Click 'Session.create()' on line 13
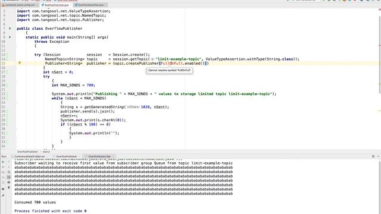This screenshot has width=381, height=214. pyautogui.click(x=131, y=55)
